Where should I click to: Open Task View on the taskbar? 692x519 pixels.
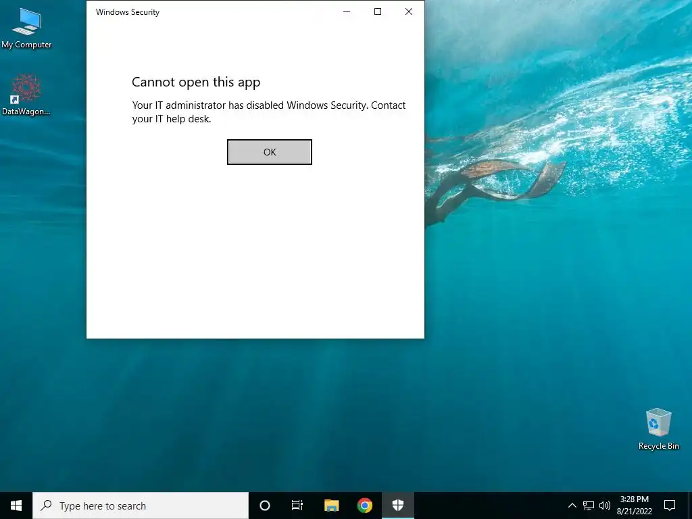pyautogui.click(x=297, y=505)
